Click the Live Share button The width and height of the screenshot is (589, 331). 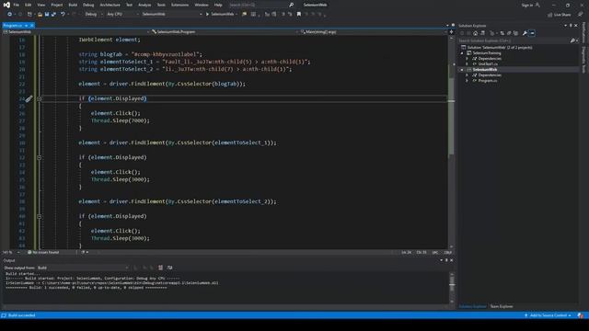[559, 15]
